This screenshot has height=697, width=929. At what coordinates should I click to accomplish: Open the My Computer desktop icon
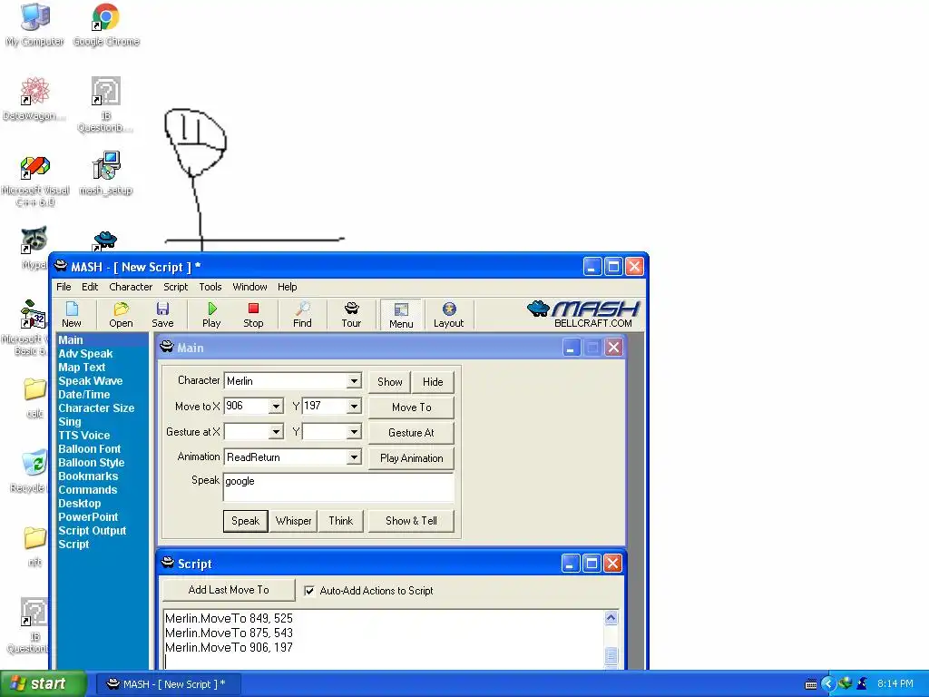(35, 25)
